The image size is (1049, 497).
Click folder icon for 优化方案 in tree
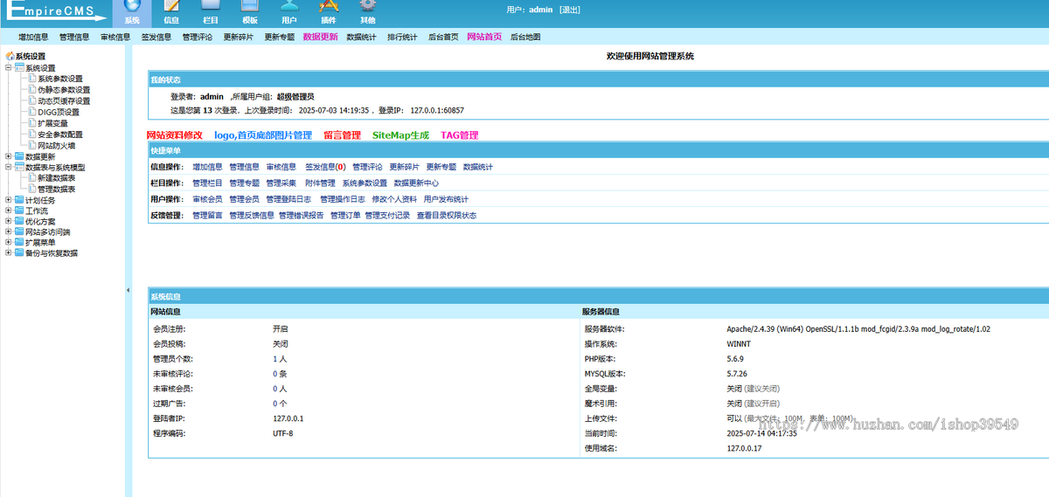tap(19, 221)
